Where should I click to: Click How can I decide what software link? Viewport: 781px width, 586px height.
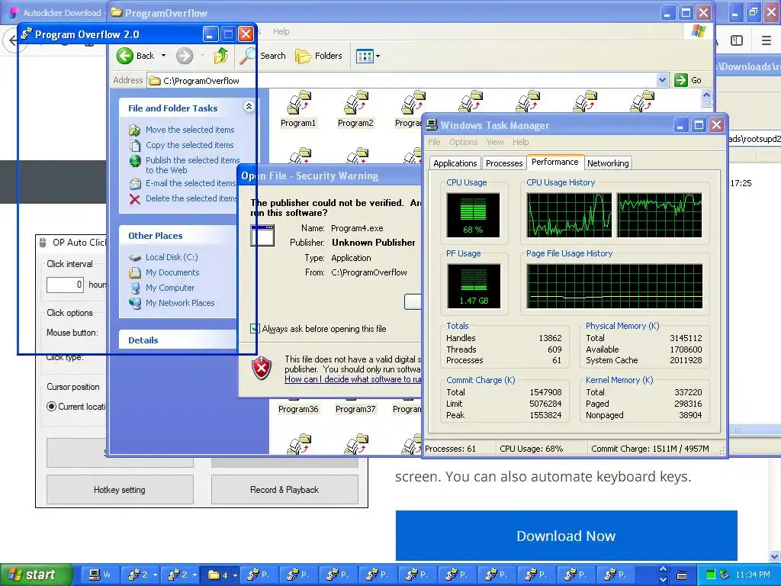pyautogui.click(x=352, y=379)
